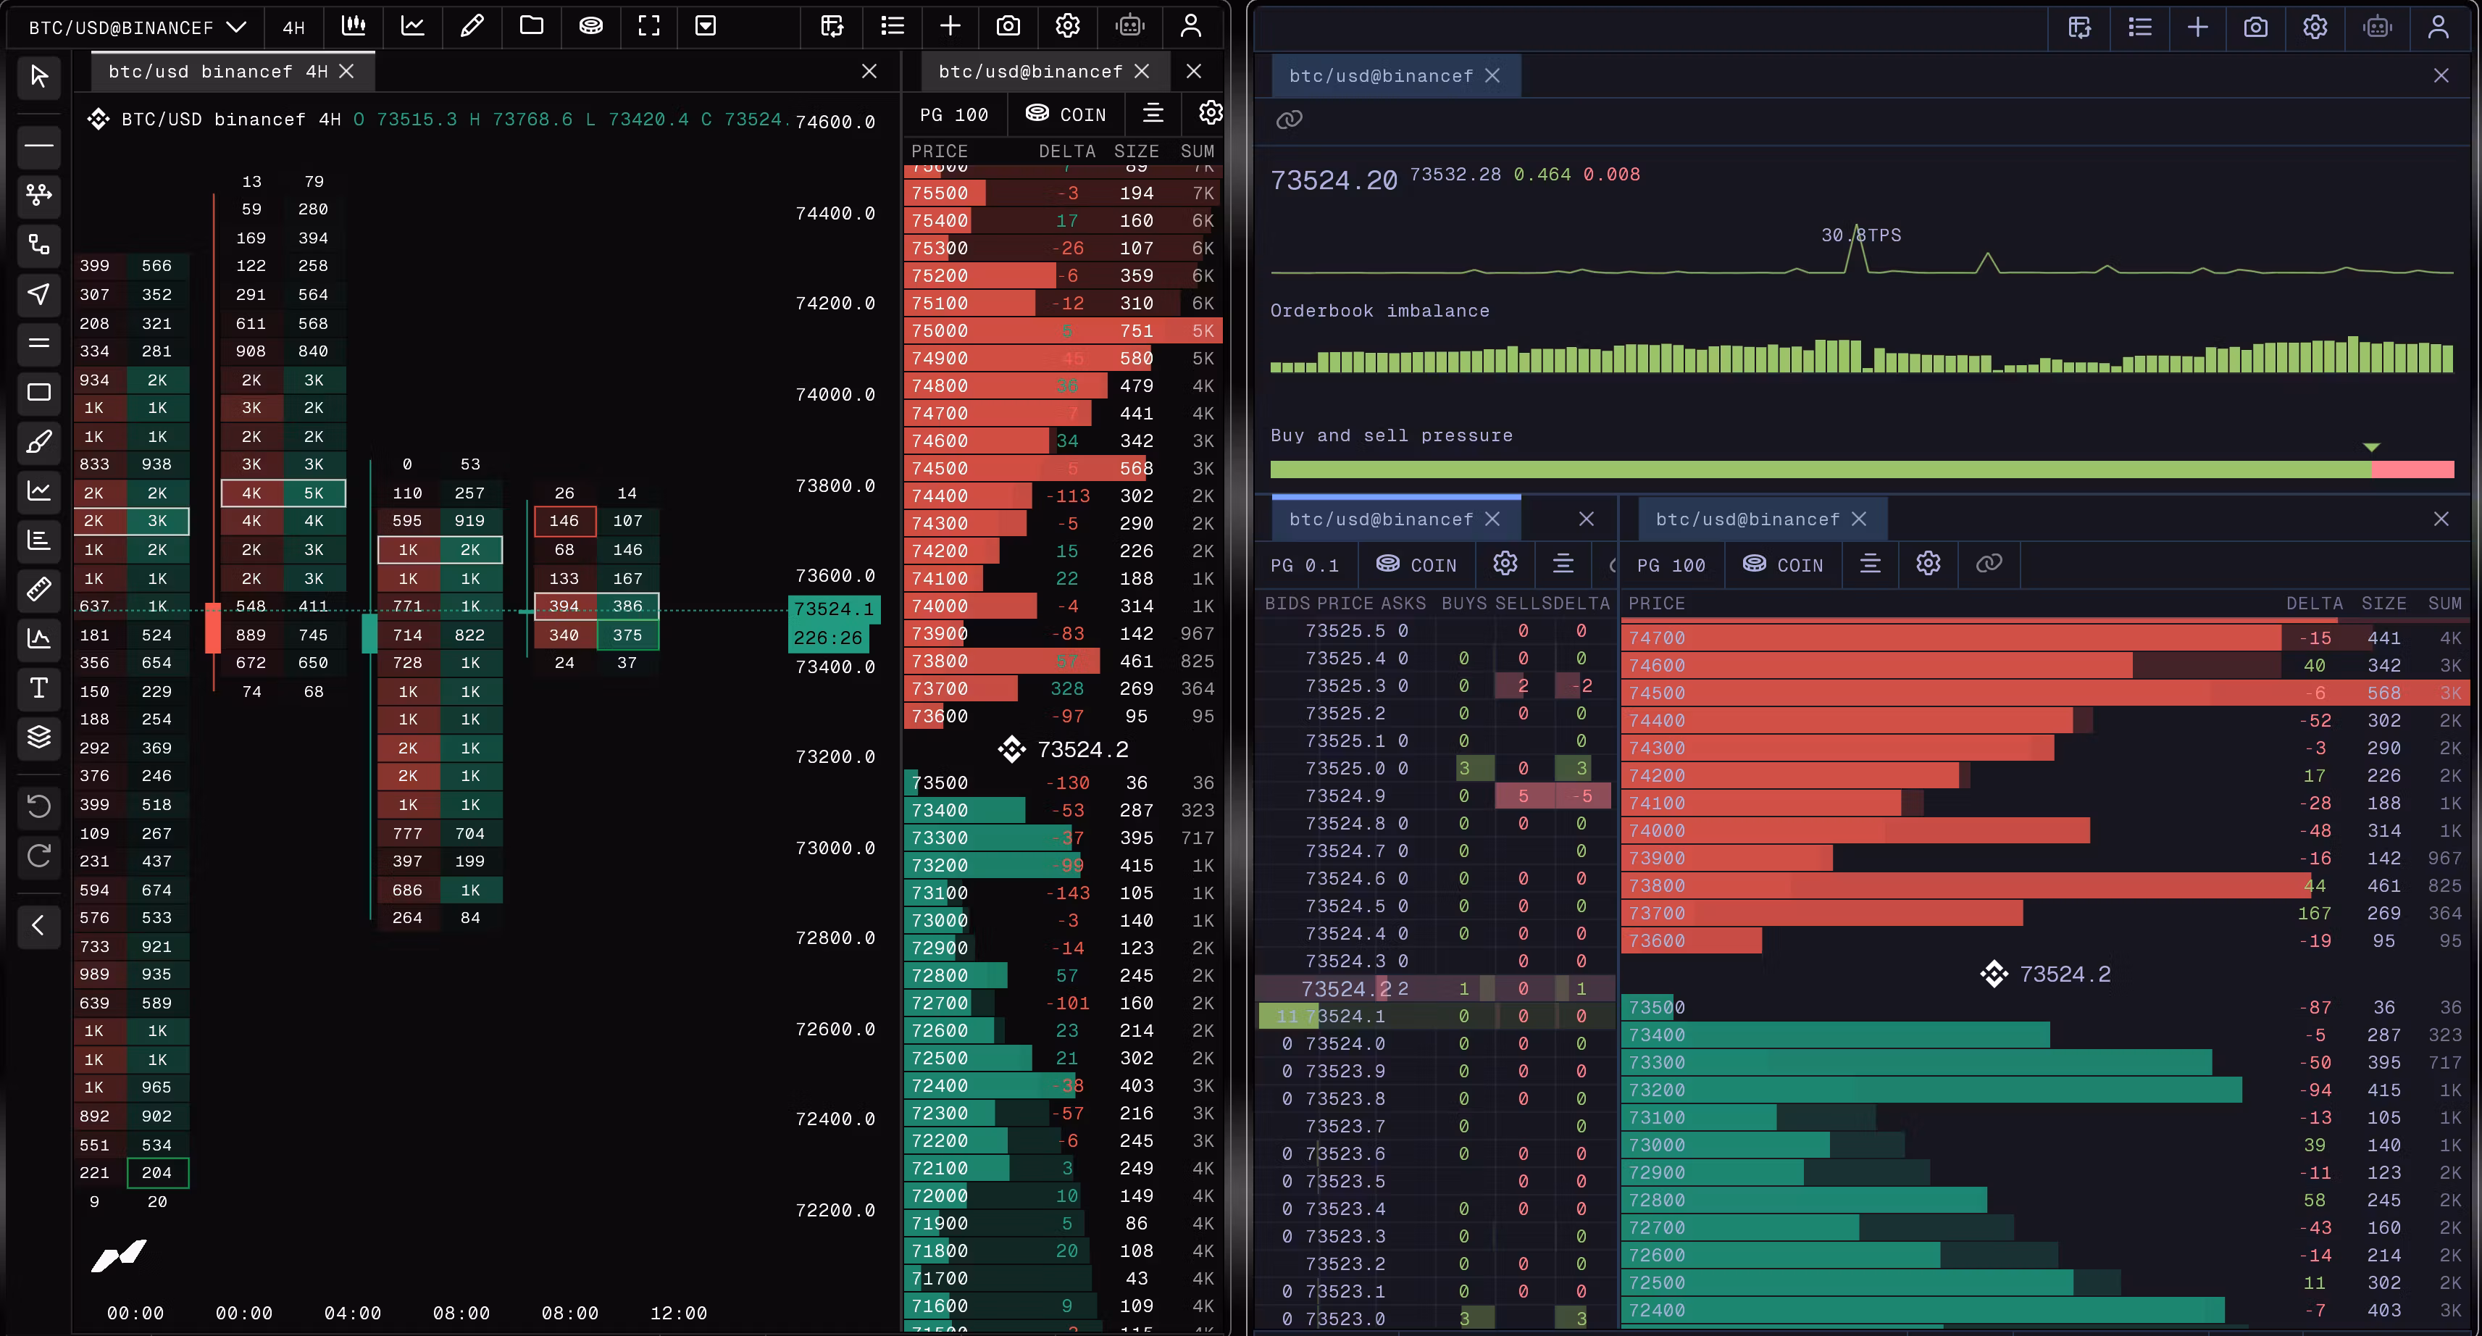Open the 4H timeframe selector
Screen dimensions: 2482x1336
[x=294, y=27]
